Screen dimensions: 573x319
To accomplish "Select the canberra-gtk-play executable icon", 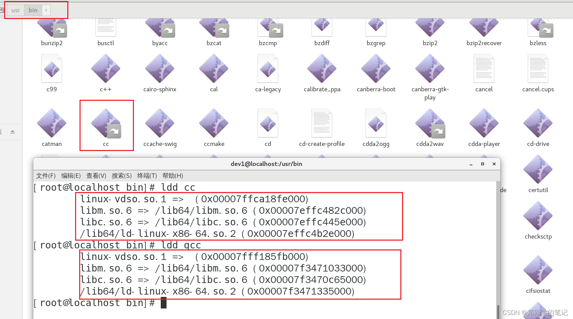I will (430, 69).
